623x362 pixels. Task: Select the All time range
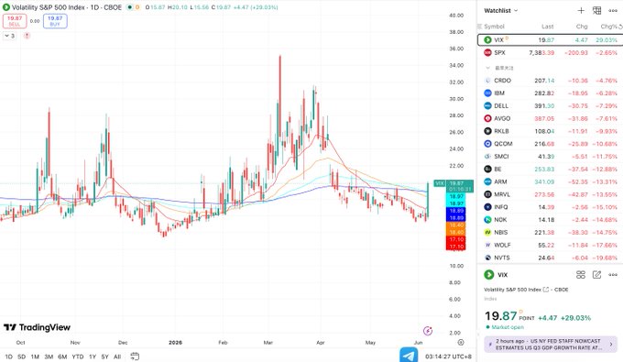pyautogui.click(x=117, y=357)
